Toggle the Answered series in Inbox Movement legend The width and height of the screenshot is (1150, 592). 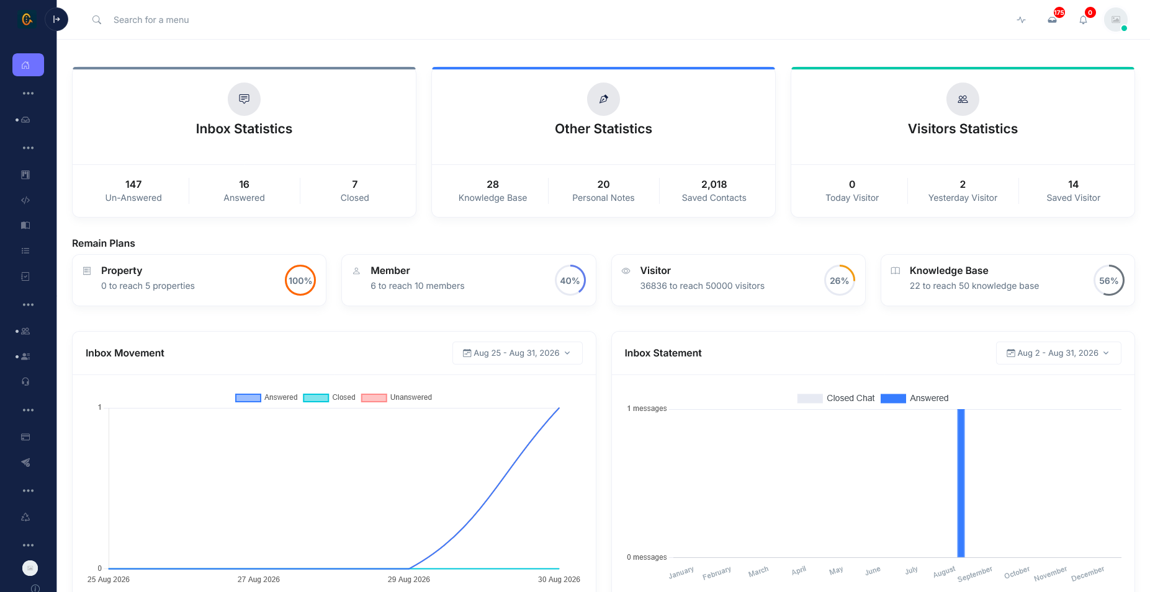pos(267,398)
